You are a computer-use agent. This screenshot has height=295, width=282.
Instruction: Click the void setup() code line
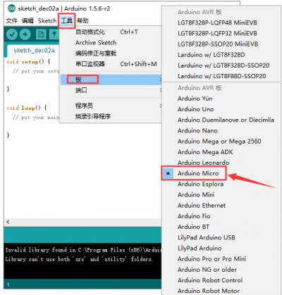[x=28, y=62]
